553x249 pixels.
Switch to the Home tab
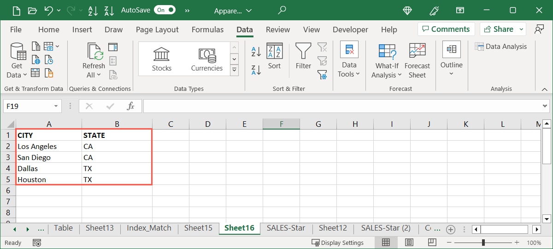coord(49,30)
